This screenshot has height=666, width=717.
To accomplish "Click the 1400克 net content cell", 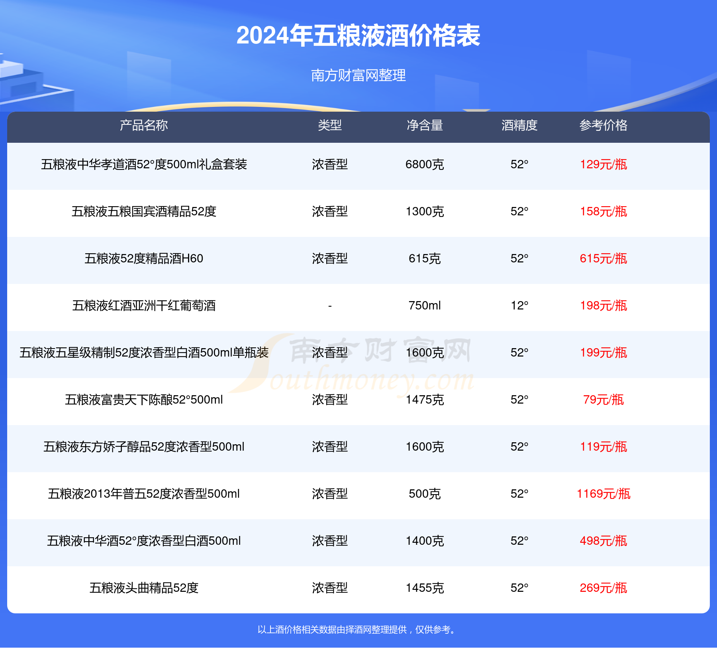I will pyautogui.click(x=425, y=541).
